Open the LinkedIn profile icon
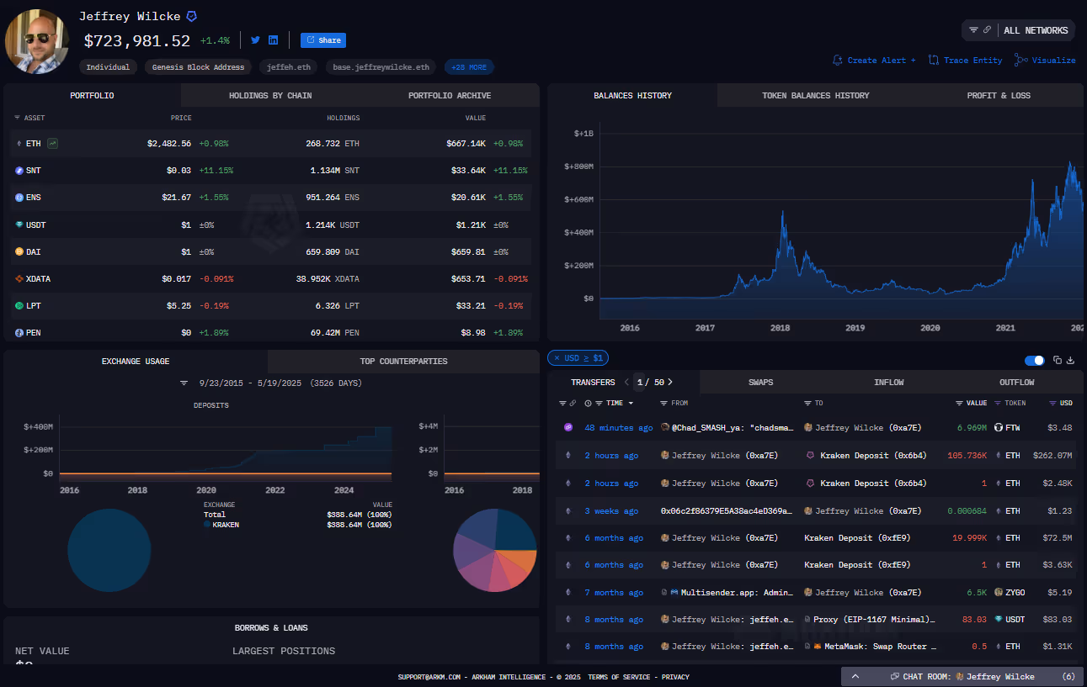The width and height of the screenshot is (1087, 687). (x=274, y=40)
